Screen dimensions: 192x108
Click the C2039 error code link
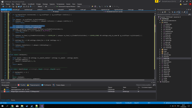[x=7, y=91]
